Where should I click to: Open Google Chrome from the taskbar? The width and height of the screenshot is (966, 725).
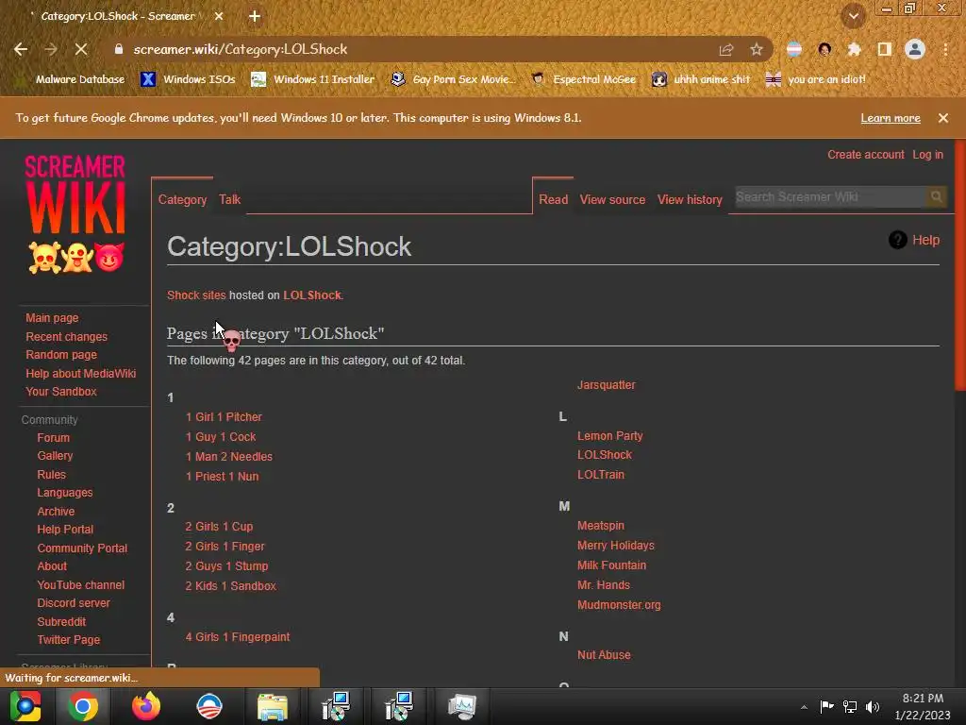pyautogui.click(x=83, y=706)
